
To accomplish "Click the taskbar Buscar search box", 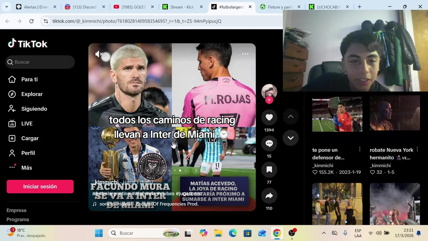I will pyautogui.click(x=144, y=233).
